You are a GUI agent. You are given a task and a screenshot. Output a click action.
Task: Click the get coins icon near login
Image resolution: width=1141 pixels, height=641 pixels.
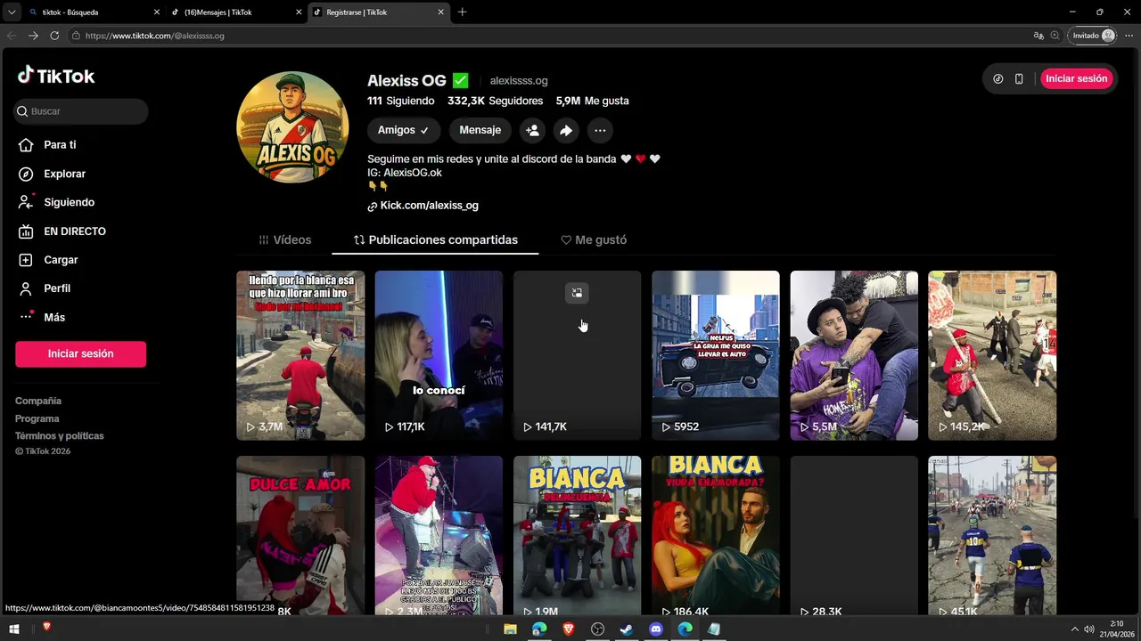997,78
